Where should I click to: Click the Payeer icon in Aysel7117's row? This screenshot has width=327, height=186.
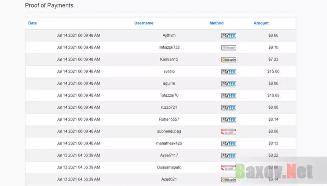click(x=229, y=155)
